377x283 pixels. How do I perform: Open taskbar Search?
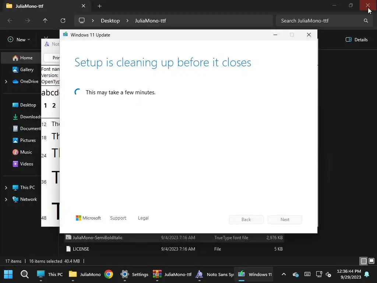click(25, 274)
